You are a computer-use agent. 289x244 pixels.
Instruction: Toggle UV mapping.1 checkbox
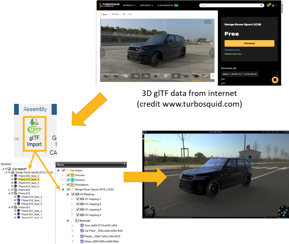pyautogui.click(x=78, y=199)
